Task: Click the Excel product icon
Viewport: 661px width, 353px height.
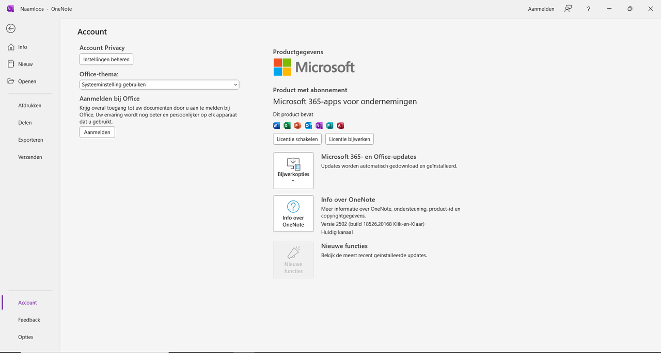Action: pyautogui.click(x=287, y=125)
